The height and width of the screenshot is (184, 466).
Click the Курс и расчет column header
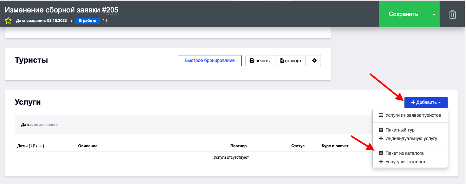[x=335, y=146]
